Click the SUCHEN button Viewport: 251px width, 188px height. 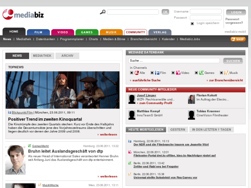[x=233, y=61]
